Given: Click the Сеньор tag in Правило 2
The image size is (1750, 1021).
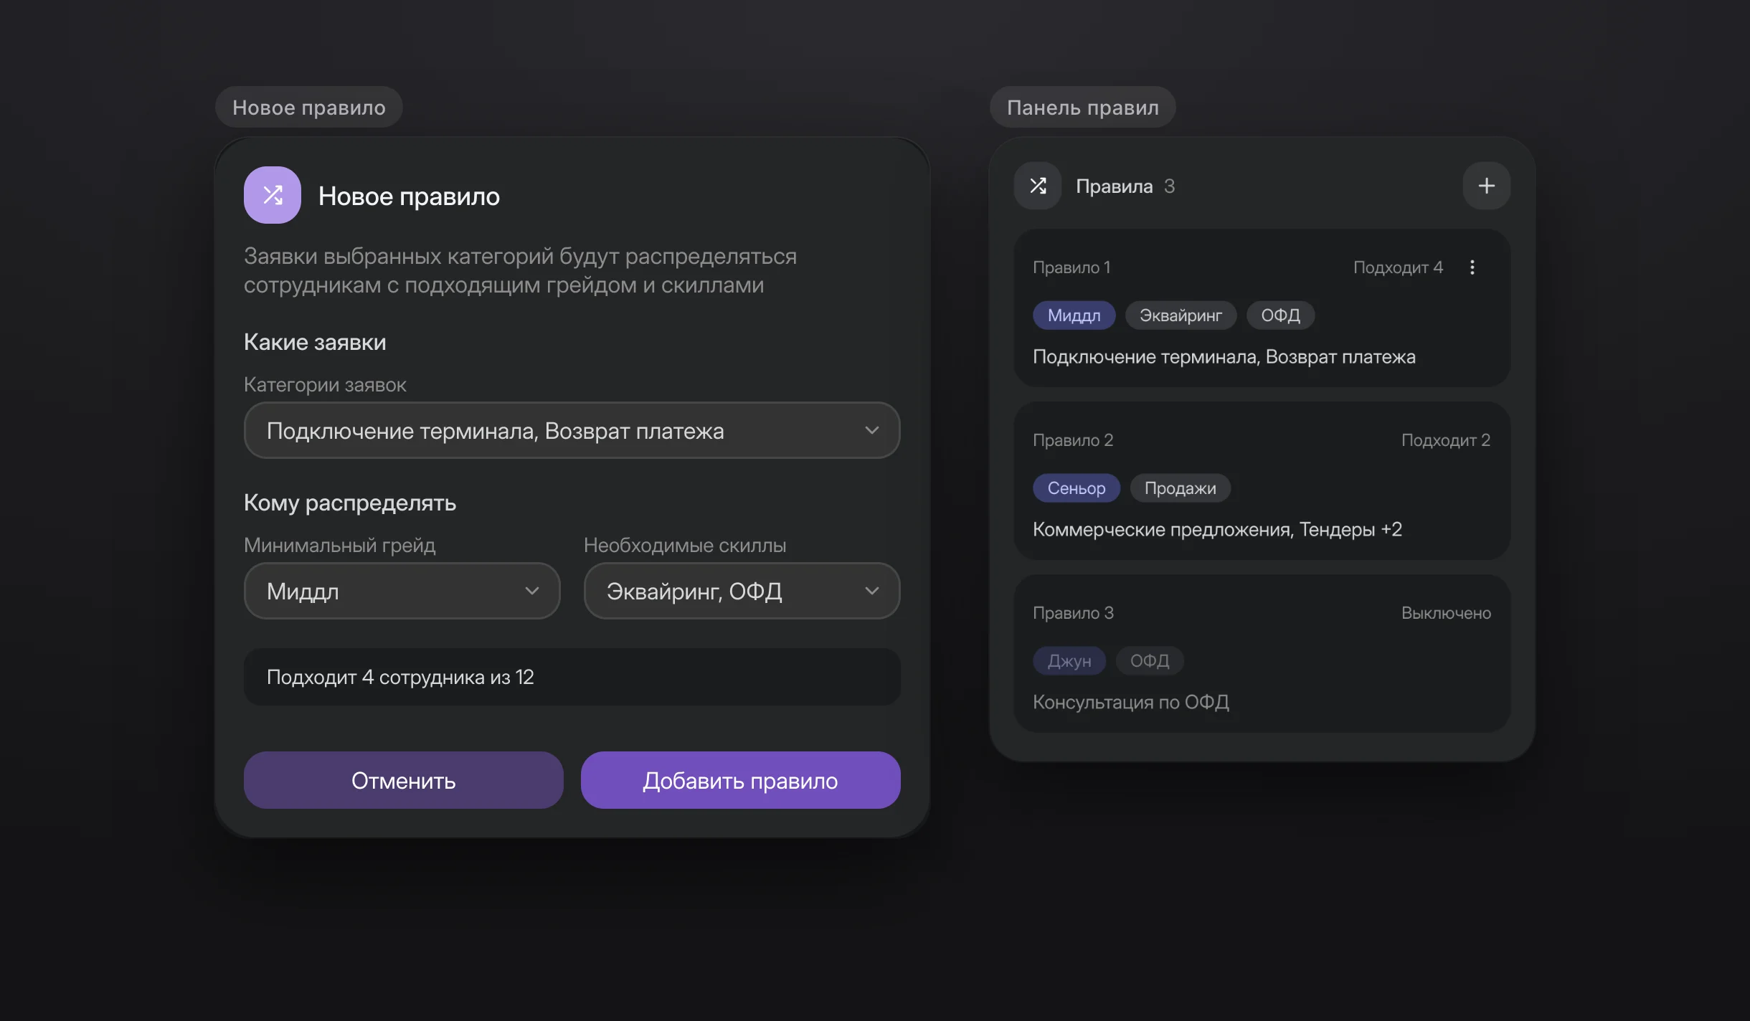Looking at the screenshot, I should coord(1076,488).
